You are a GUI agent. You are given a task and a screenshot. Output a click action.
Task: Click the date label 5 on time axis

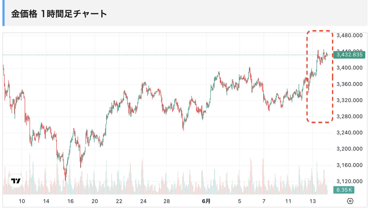click(x=240, y=201)
